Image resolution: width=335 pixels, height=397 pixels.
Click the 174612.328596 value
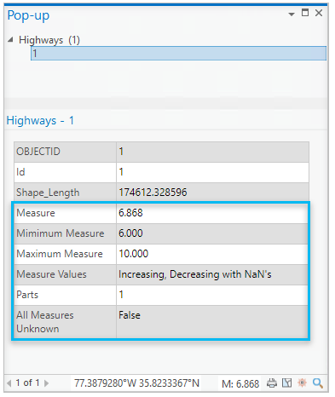[153, 193]
